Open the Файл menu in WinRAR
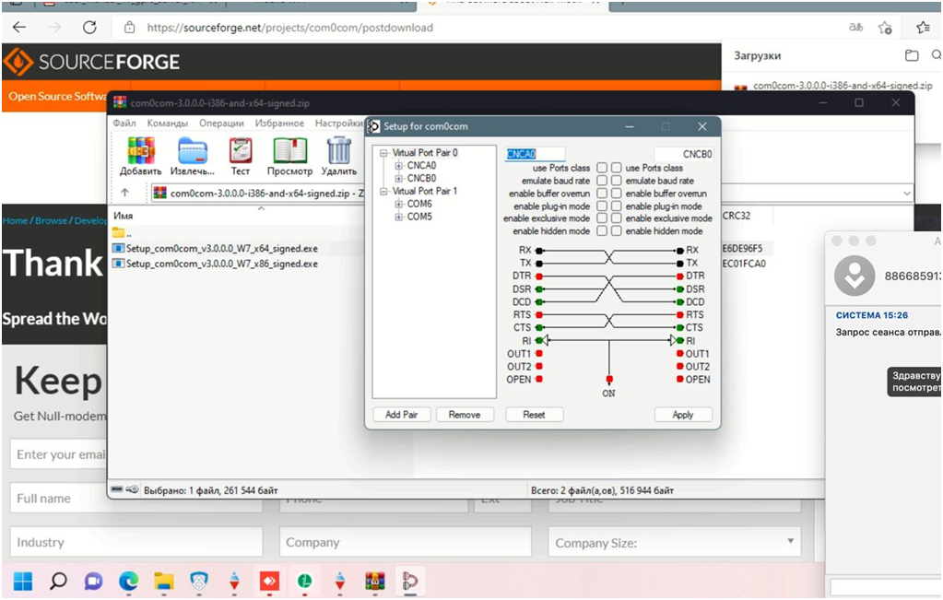 click(x=124, y=124)
